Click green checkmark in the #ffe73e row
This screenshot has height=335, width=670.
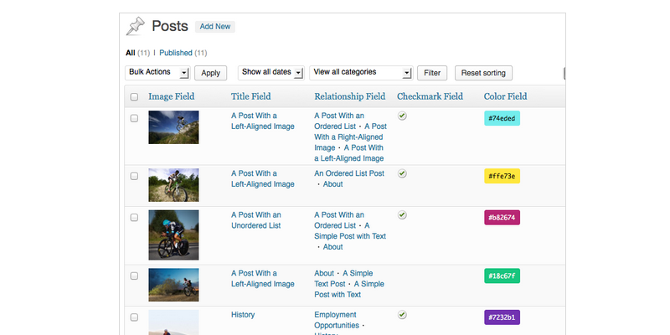(402, 173)
